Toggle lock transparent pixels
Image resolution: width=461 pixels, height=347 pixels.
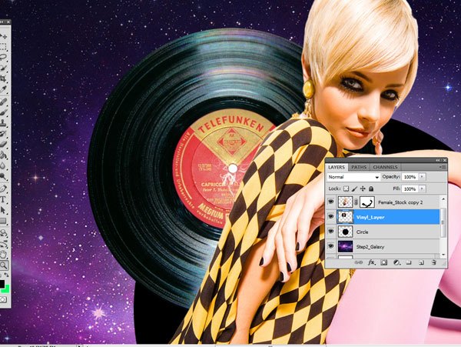[x=347, y=189]
